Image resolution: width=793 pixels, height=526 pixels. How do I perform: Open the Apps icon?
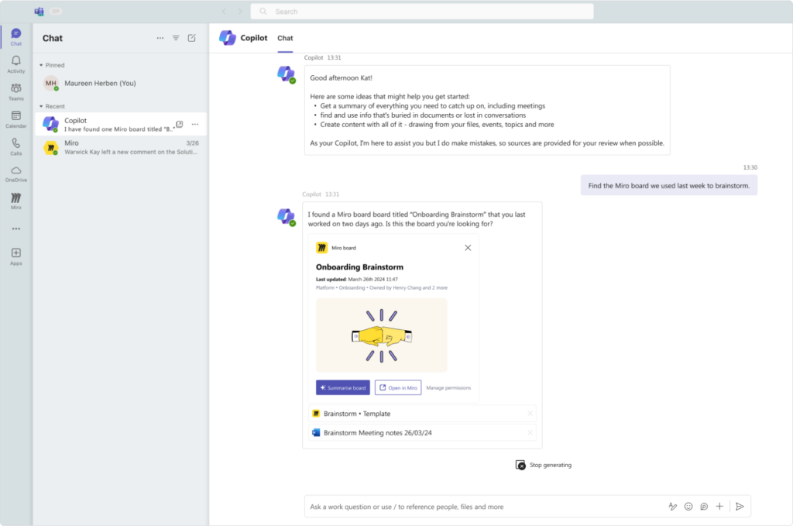(15, 253)
